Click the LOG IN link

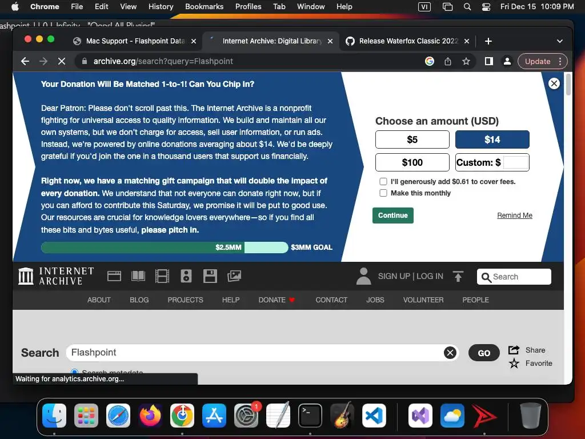430,276
